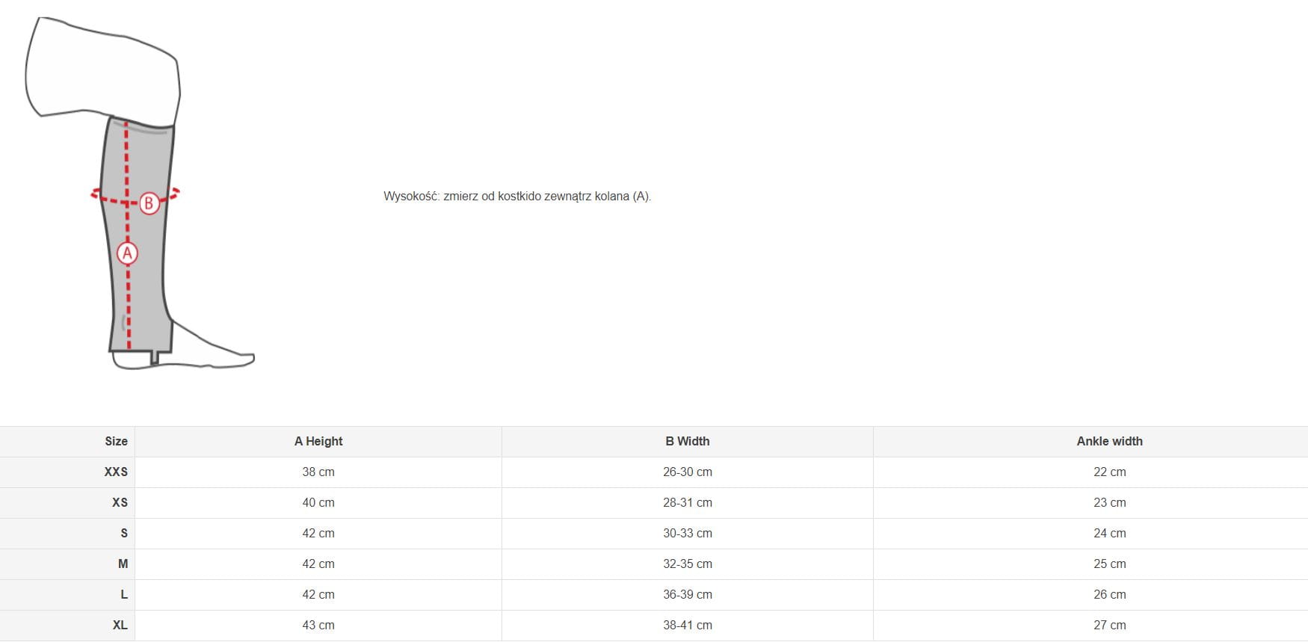Select the A Height column header
Viewport: 1308px width, 642px height.
click(318, 442)
